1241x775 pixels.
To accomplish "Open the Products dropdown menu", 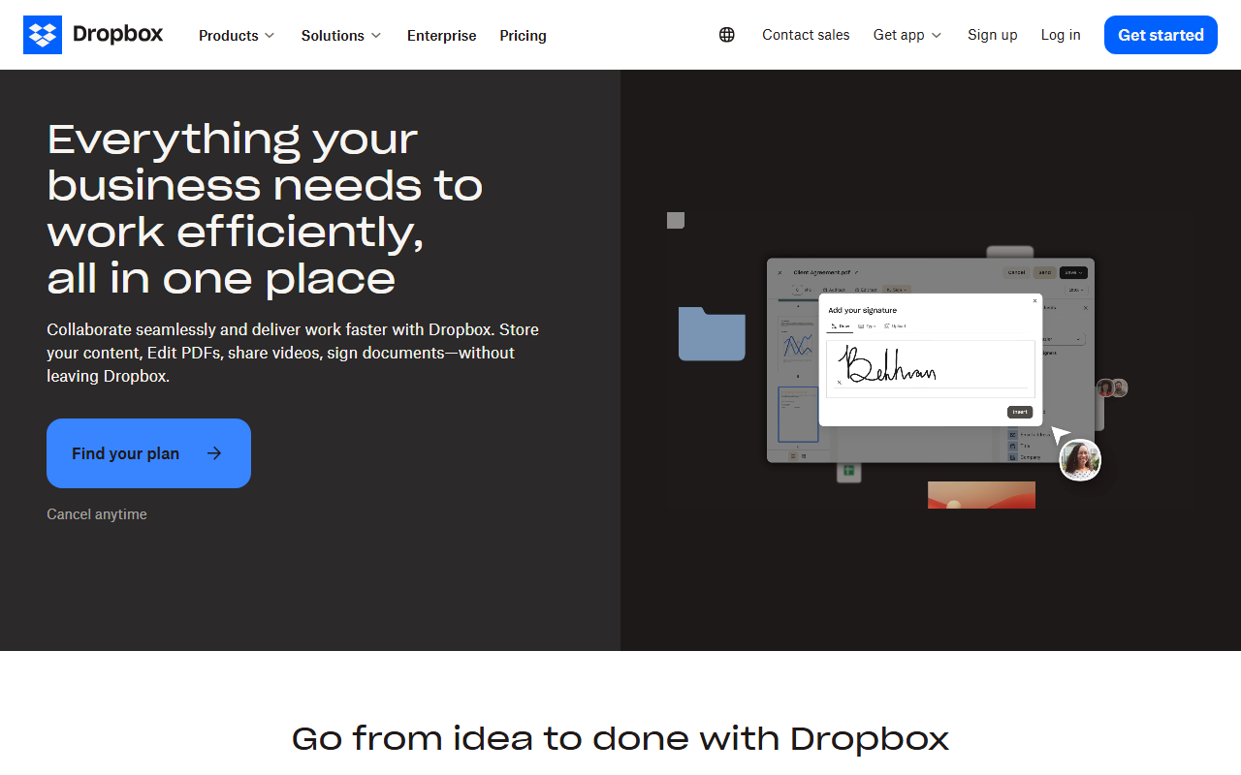I will [x=237, y=36].
